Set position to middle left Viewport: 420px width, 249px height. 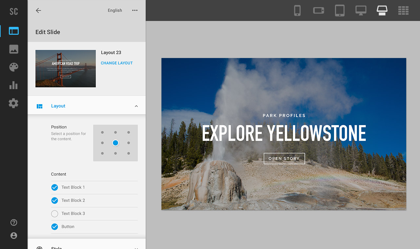102,143
